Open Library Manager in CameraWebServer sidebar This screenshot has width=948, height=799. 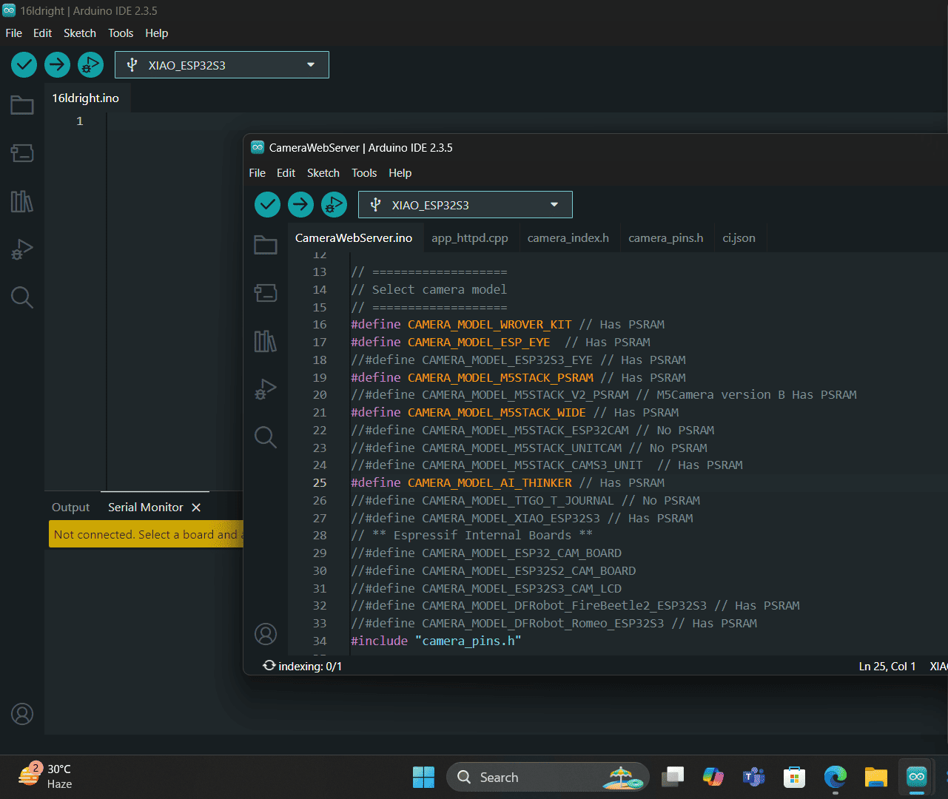tap(266, 341)
